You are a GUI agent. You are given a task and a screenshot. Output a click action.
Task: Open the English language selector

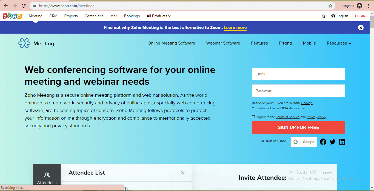coord(339,16)
